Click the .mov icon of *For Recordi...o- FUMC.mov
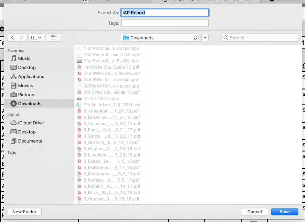 [79, 61]
